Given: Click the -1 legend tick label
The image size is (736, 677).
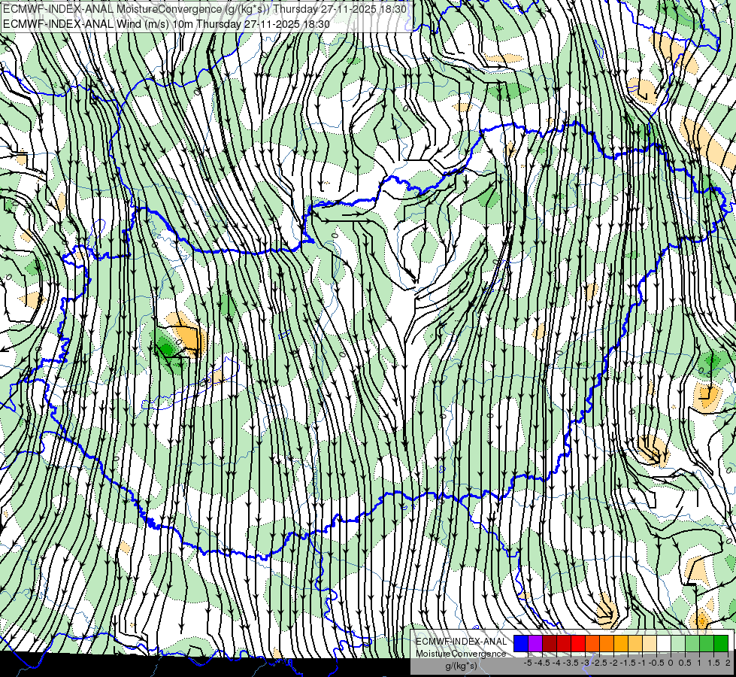Looking at the screenshot, I should click(642, 663).
